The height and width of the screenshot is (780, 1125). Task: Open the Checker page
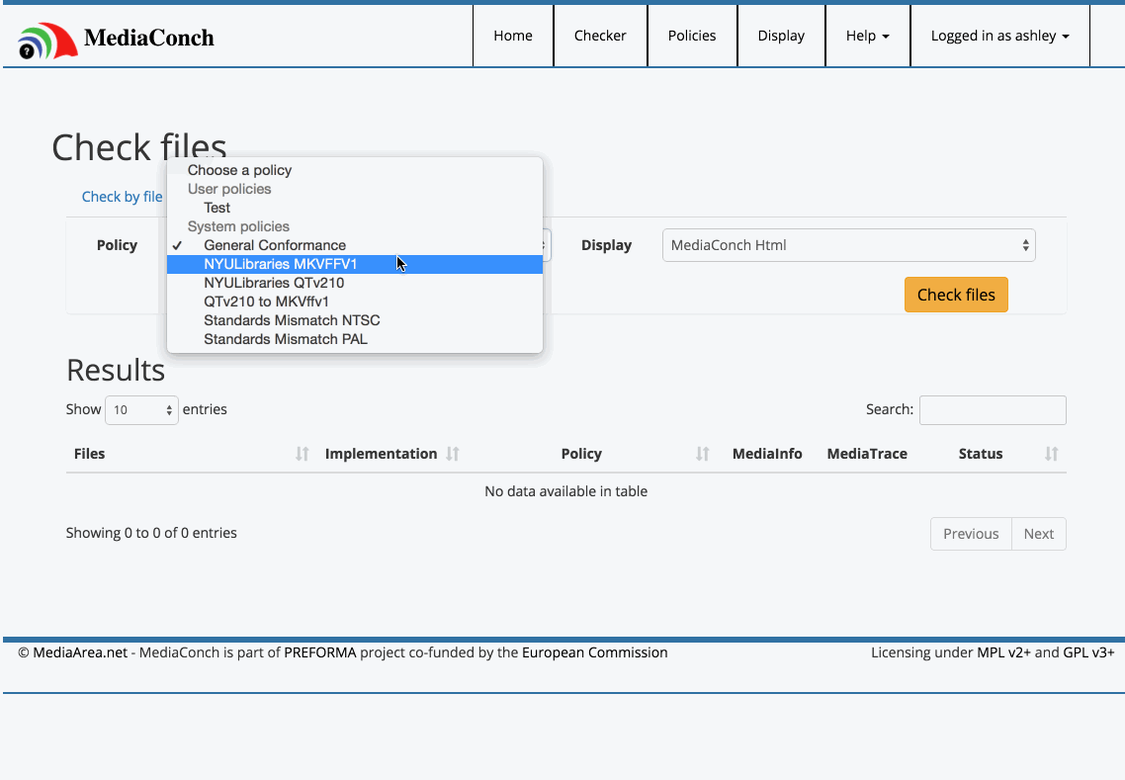(600, 36)
